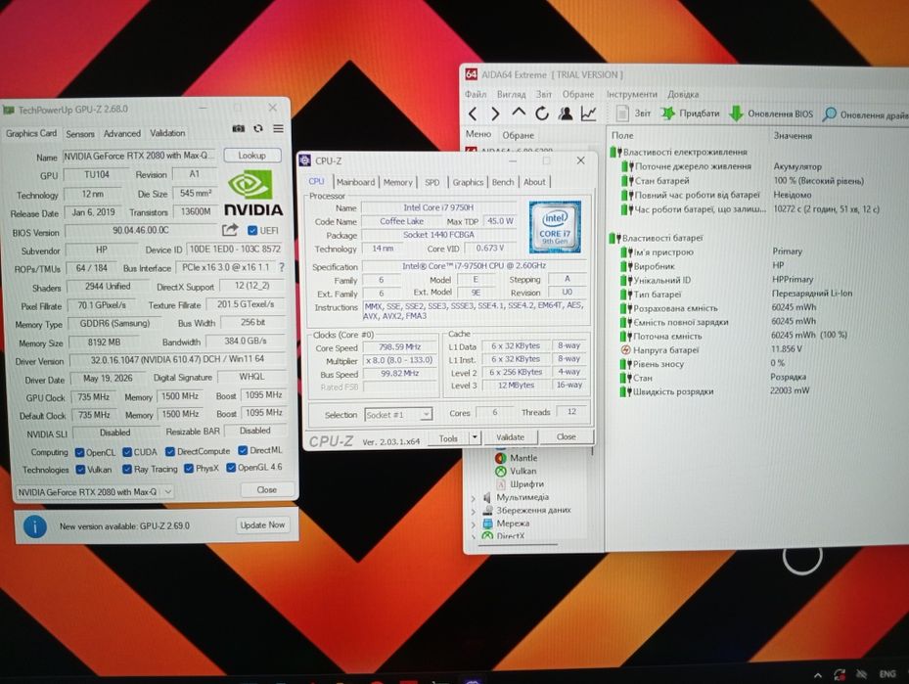Click AIDA64 back arrow

click(473, 114)
